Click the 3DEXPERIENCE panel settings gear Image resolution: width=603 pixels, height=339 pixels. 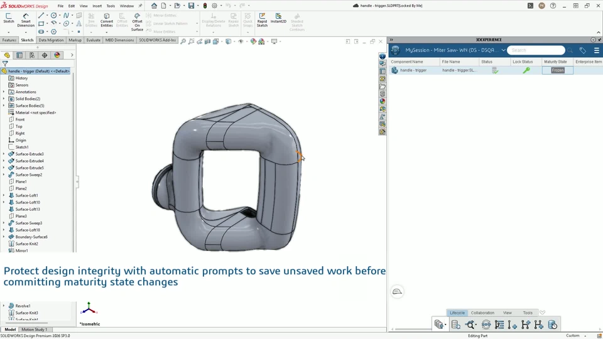click(x=593, y=40)
